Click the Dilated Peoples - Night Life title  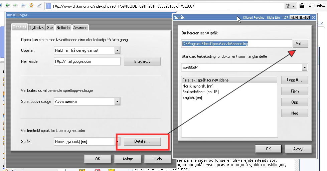click(261, 18)
